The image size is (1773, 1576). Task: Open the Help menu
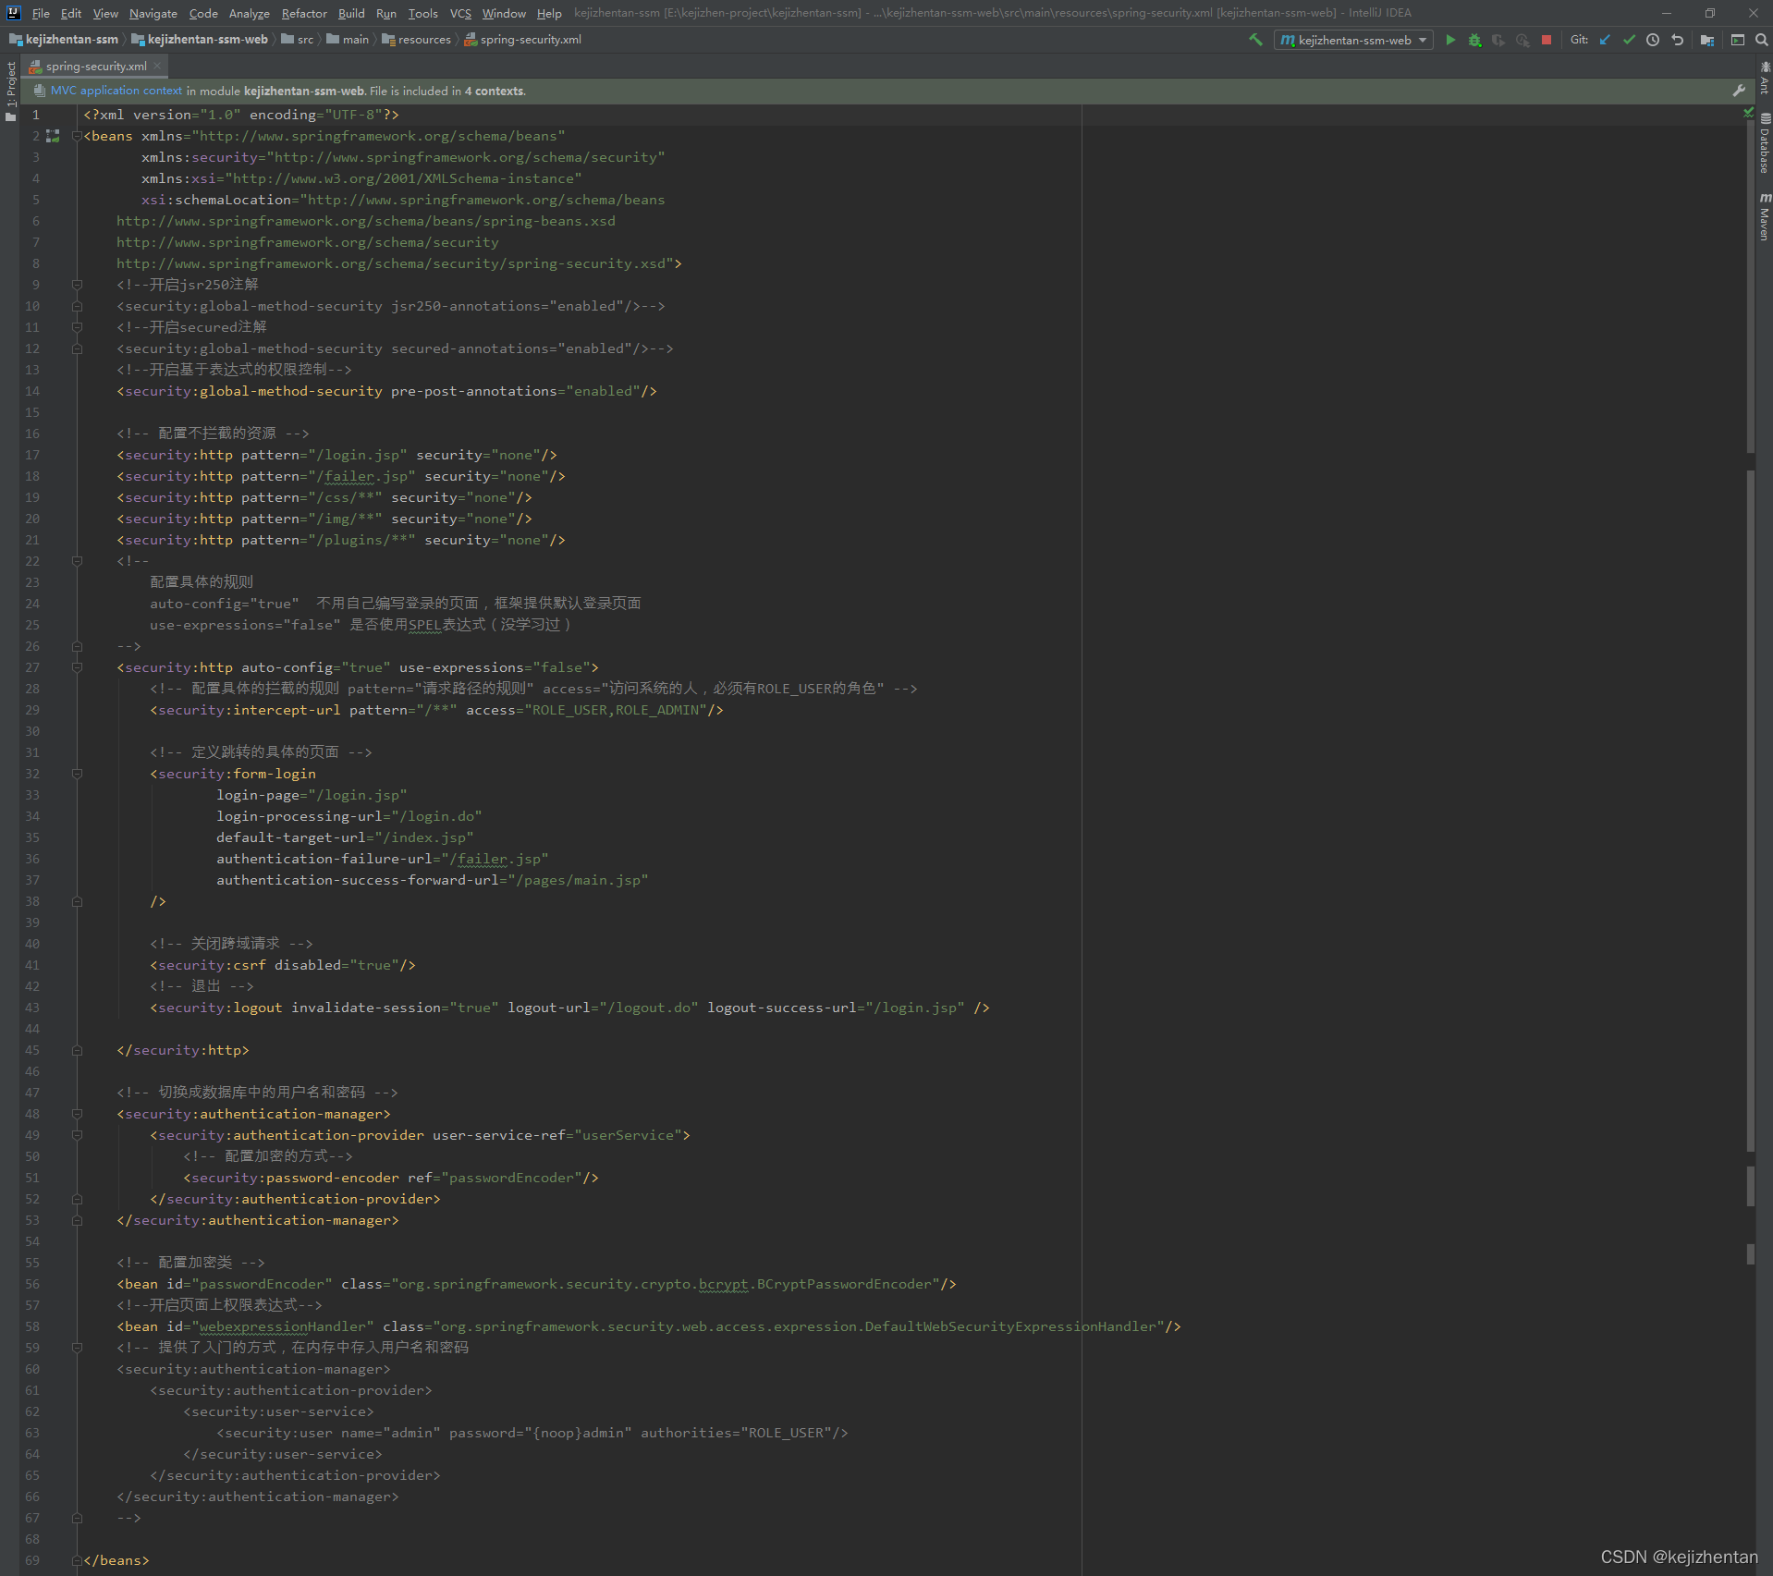549,13
